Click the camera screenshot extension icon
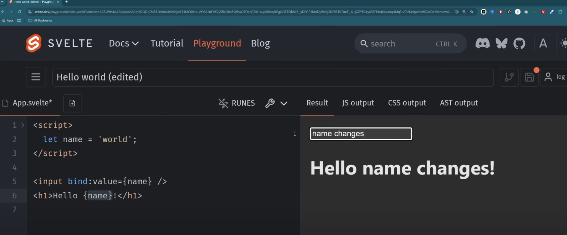The height and width of the screenshot is (235, 567). point(526,12)
